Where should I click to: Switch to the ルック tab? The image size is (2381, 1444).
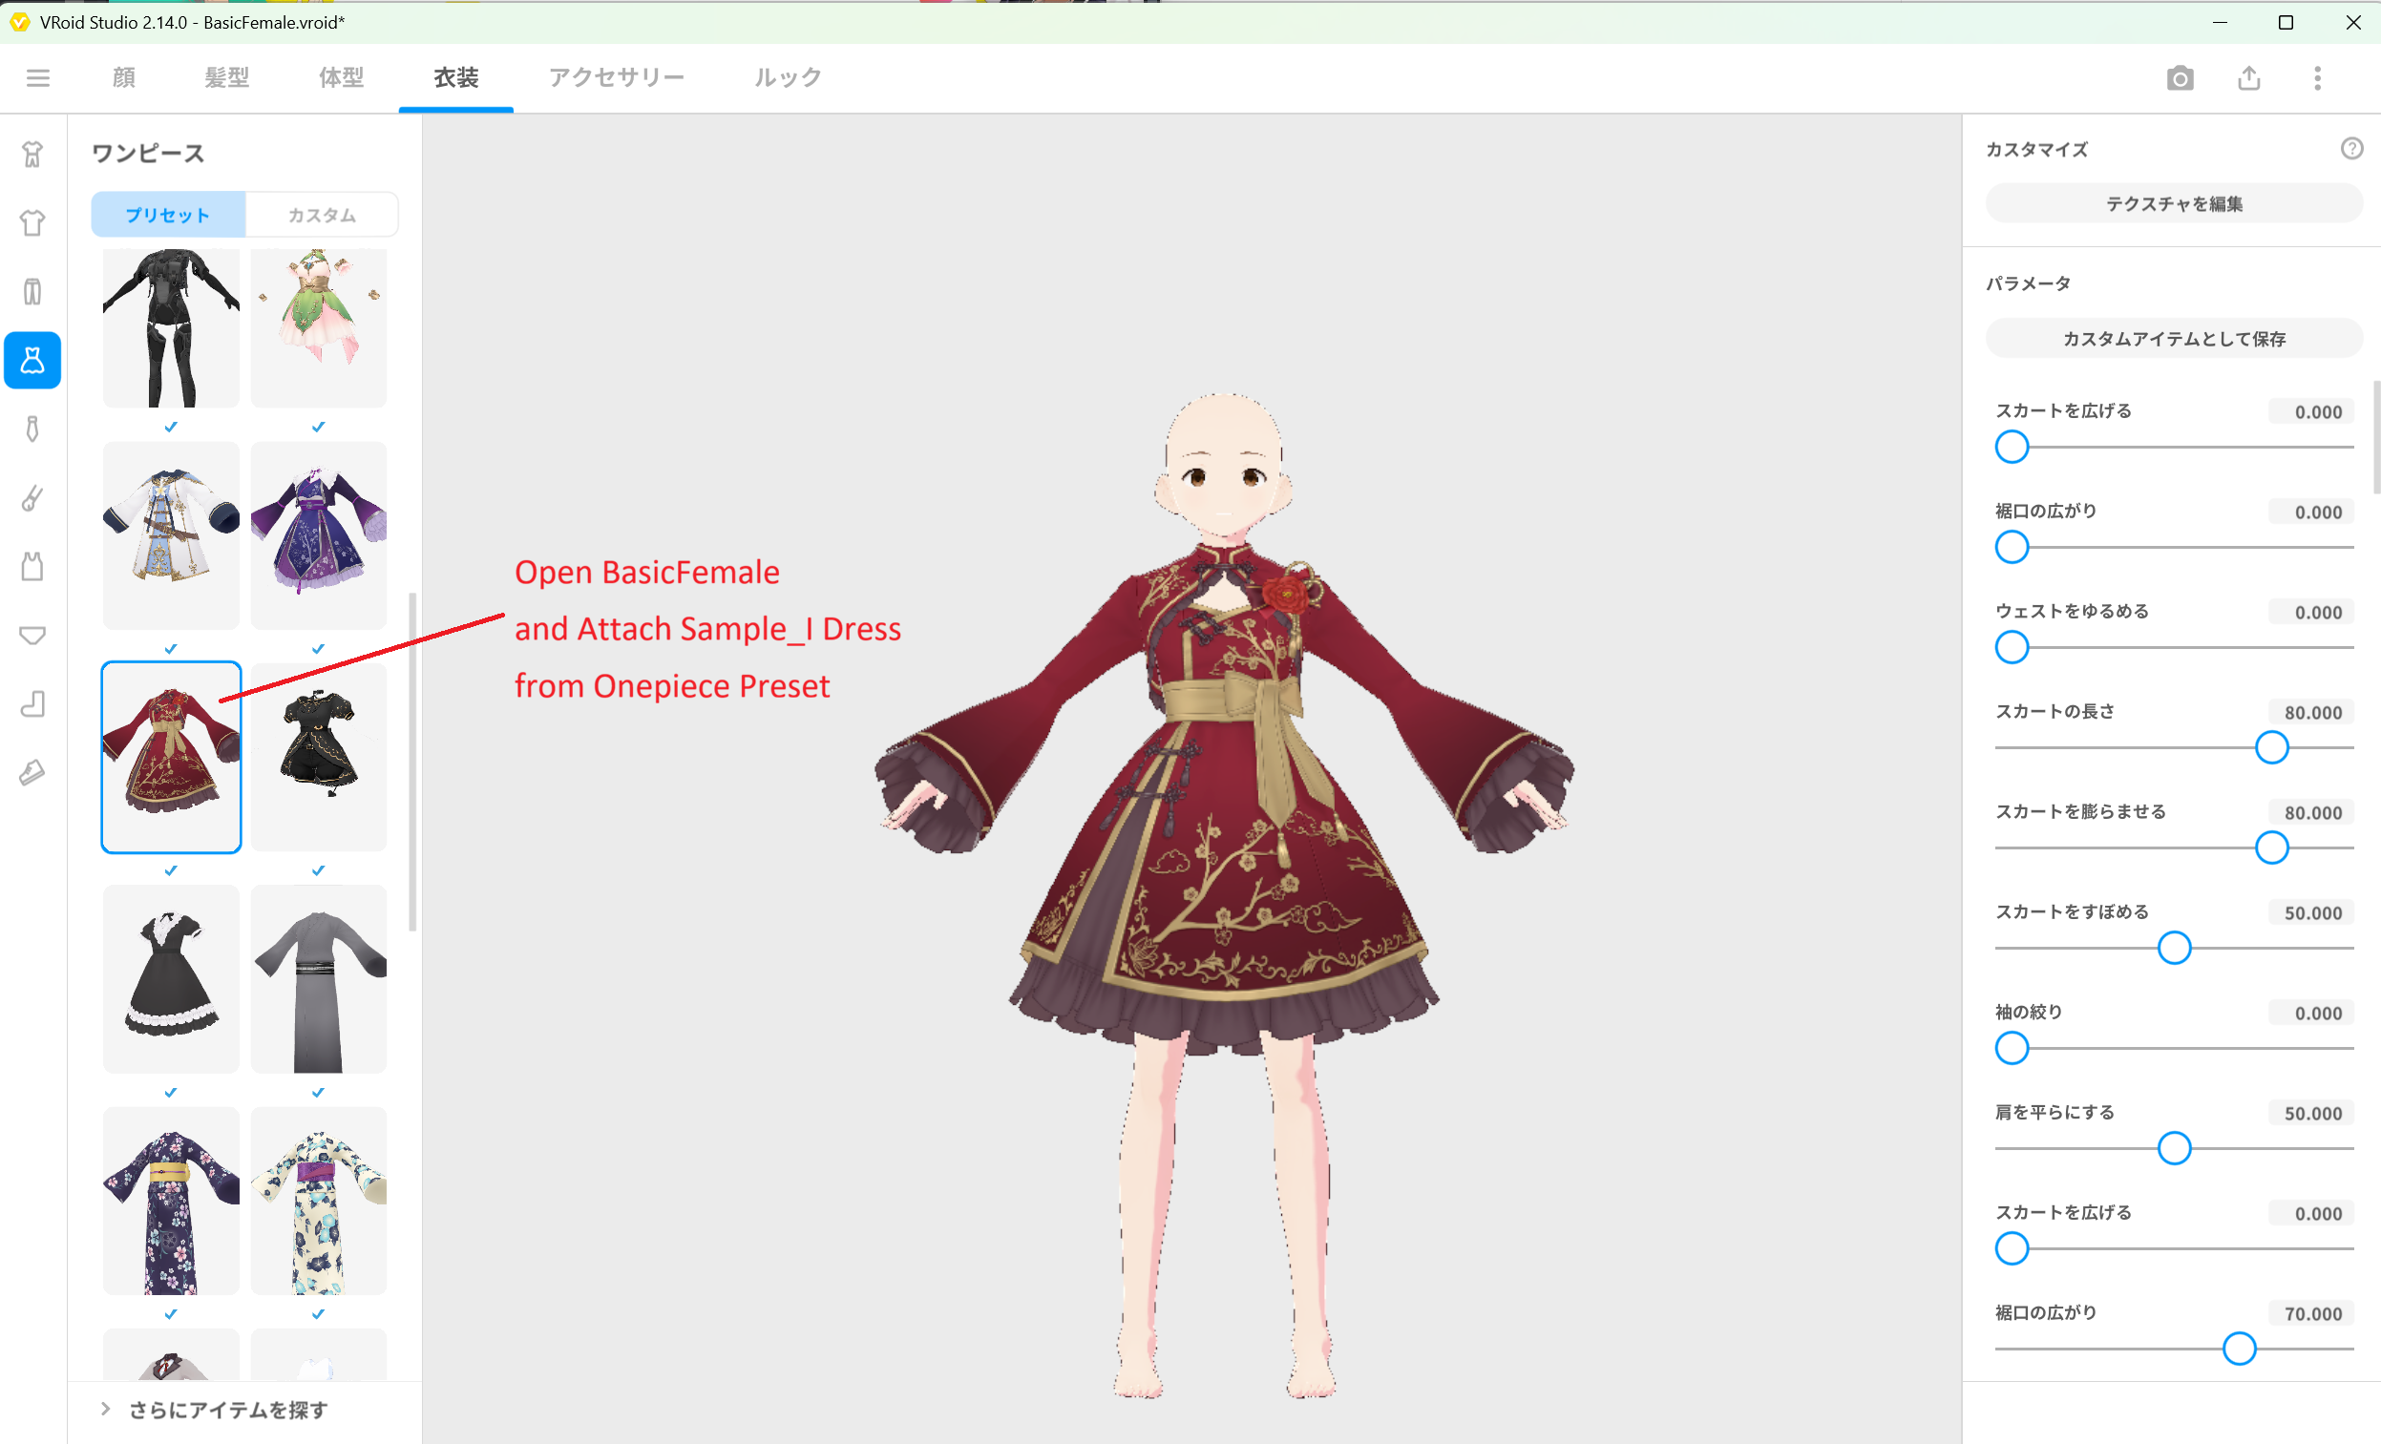click(788, 77)
